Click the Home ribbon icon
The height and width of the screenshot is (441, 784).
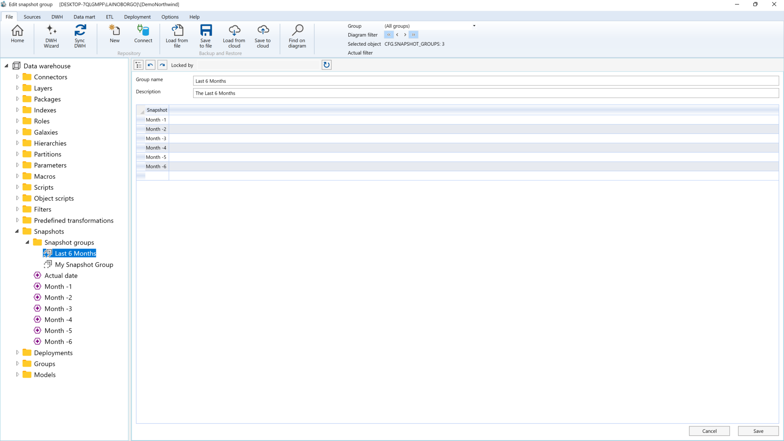click(17, 34)
